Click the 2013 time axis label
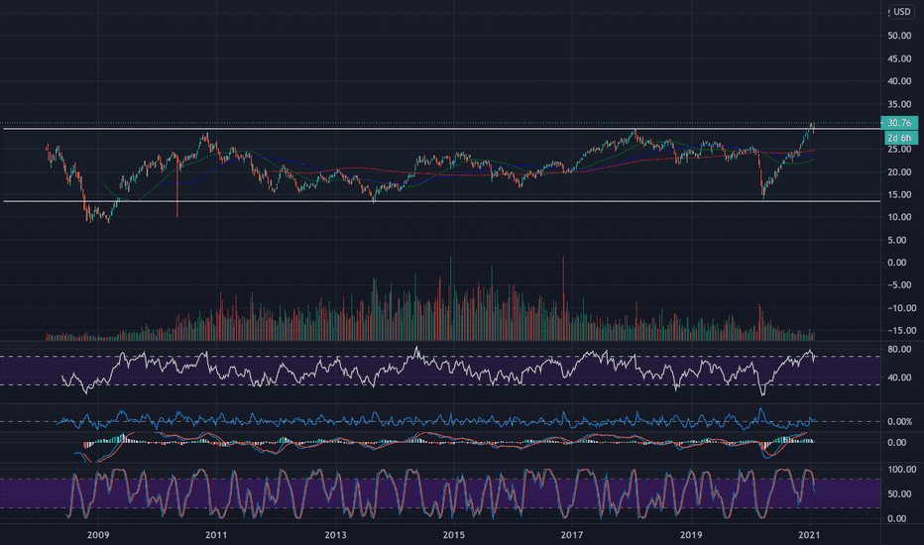 coord(335,535)
